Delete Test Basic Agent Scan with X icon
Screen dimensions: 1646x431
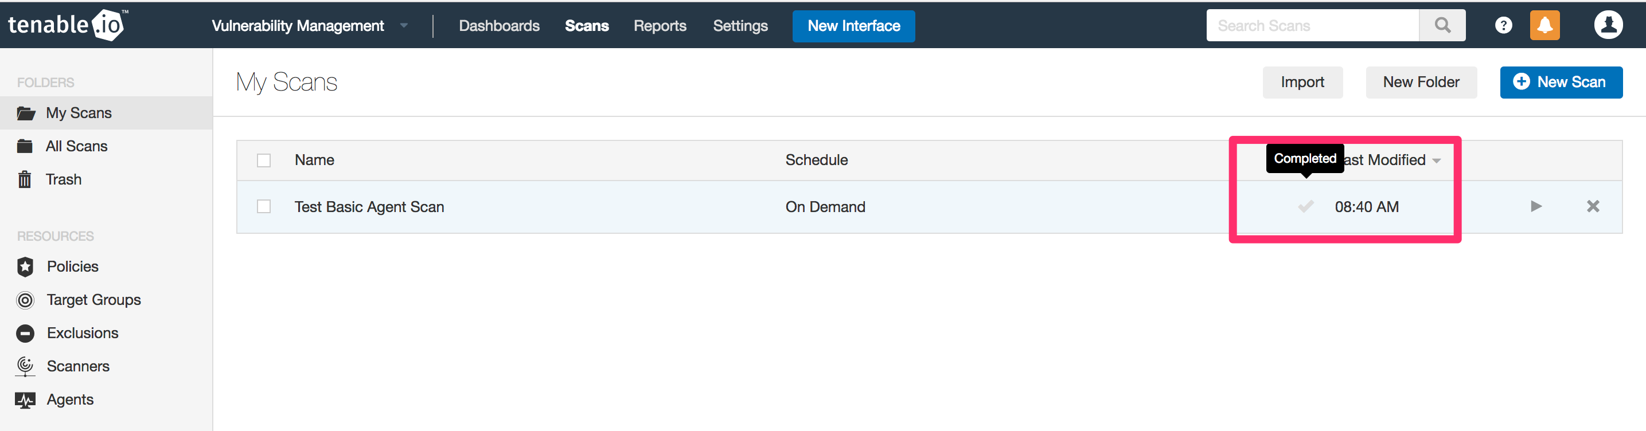(1593, 206)
